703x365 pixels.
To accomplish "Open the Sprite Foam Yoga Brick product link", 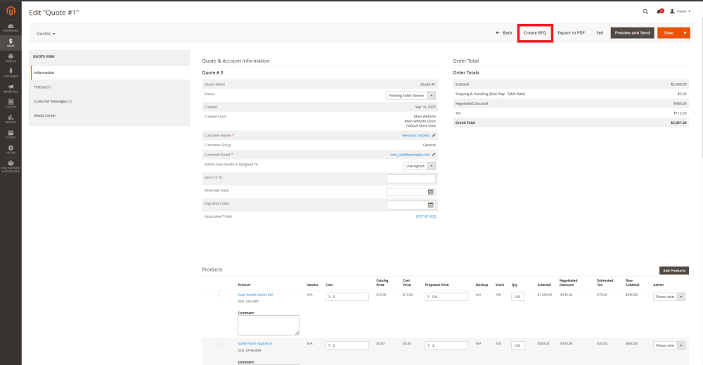I will 255,343.
